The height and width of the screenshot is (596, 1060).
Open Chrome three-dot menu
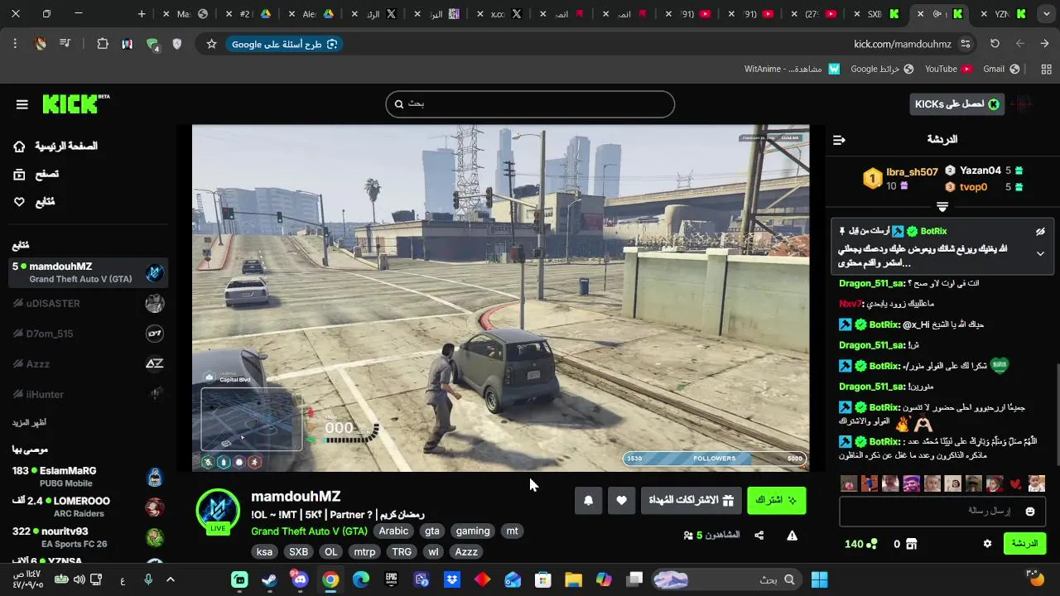click(15, 44)
